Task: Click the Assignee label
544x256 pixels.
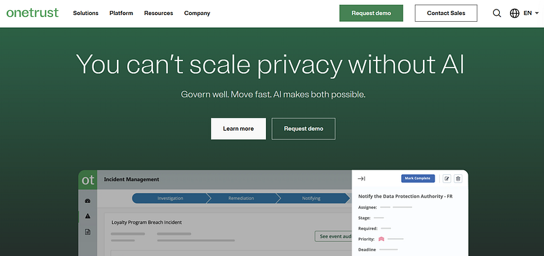Action: (368, 208)
